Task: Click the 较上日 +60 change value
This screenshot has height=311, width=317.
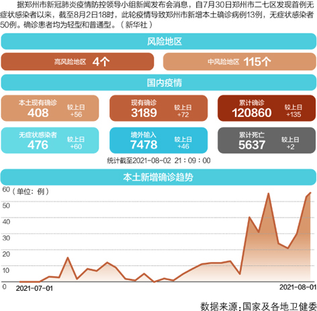Action: [76, 143]
